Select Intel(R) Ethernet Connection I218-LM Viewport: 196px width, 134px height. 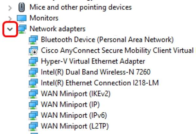(100, 83)
